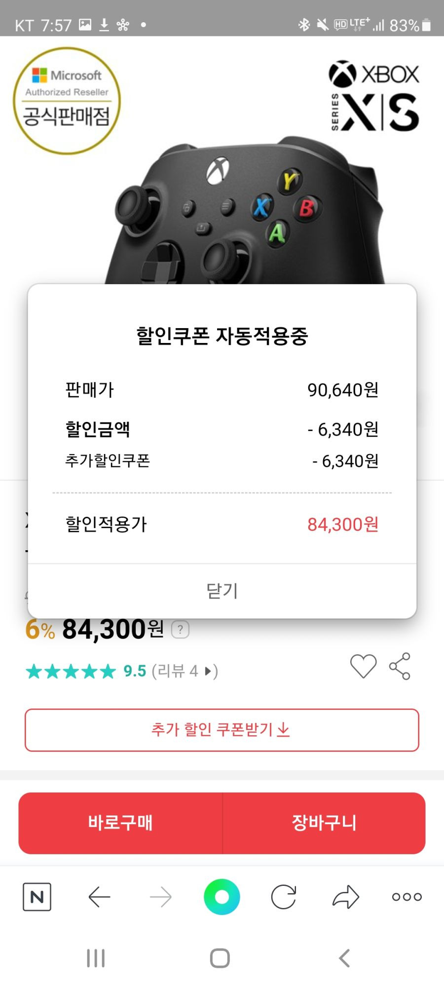Tap the 바로구매 buy now button
This screenshot has width=444, height=987.
point(120,823)
